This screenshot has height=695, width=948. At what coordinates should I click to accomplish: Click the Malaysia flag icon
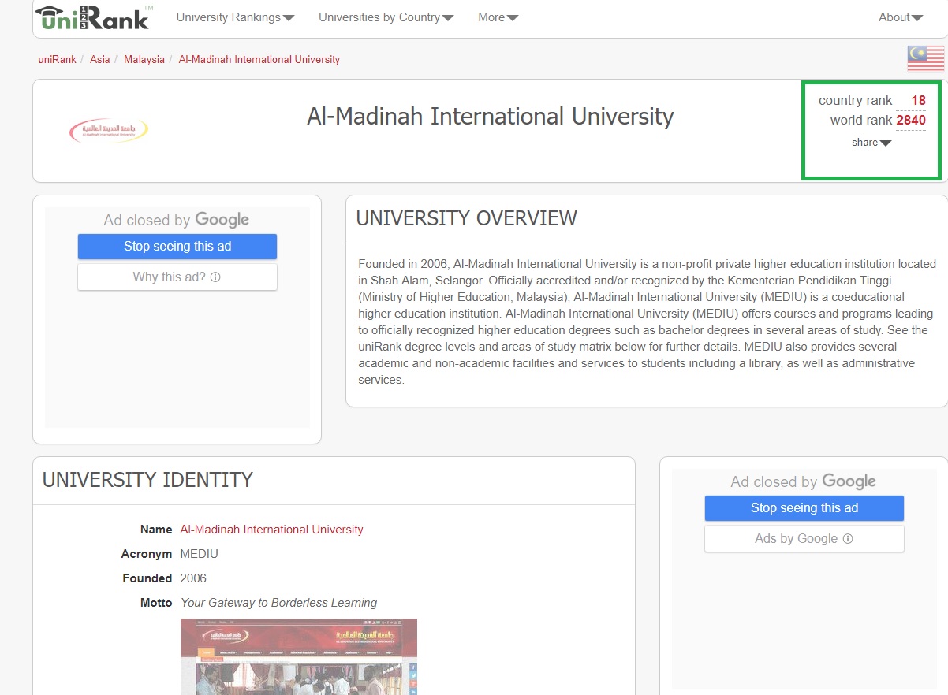point(926,59)
